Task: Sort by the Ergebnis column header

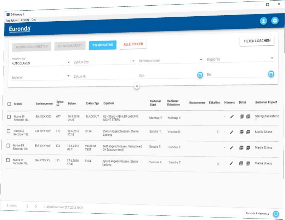Action: 109,103
